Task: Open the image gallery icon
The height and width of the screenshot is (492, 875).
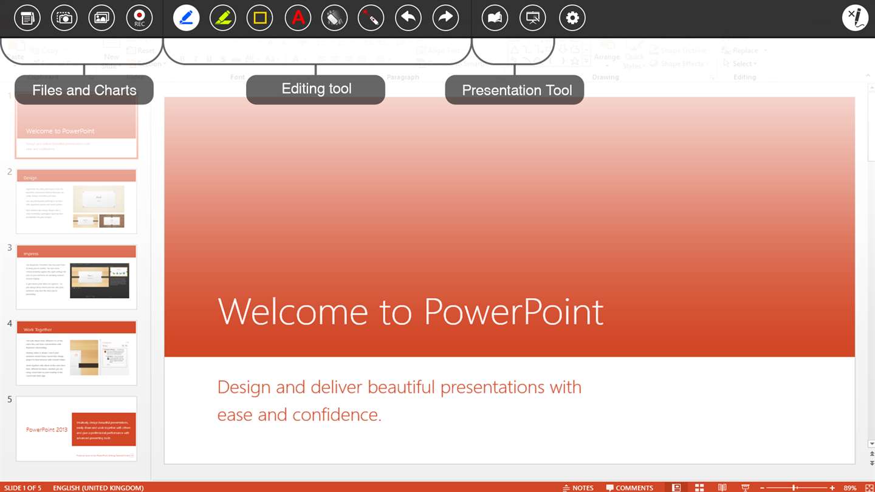Action: point(101,18)
